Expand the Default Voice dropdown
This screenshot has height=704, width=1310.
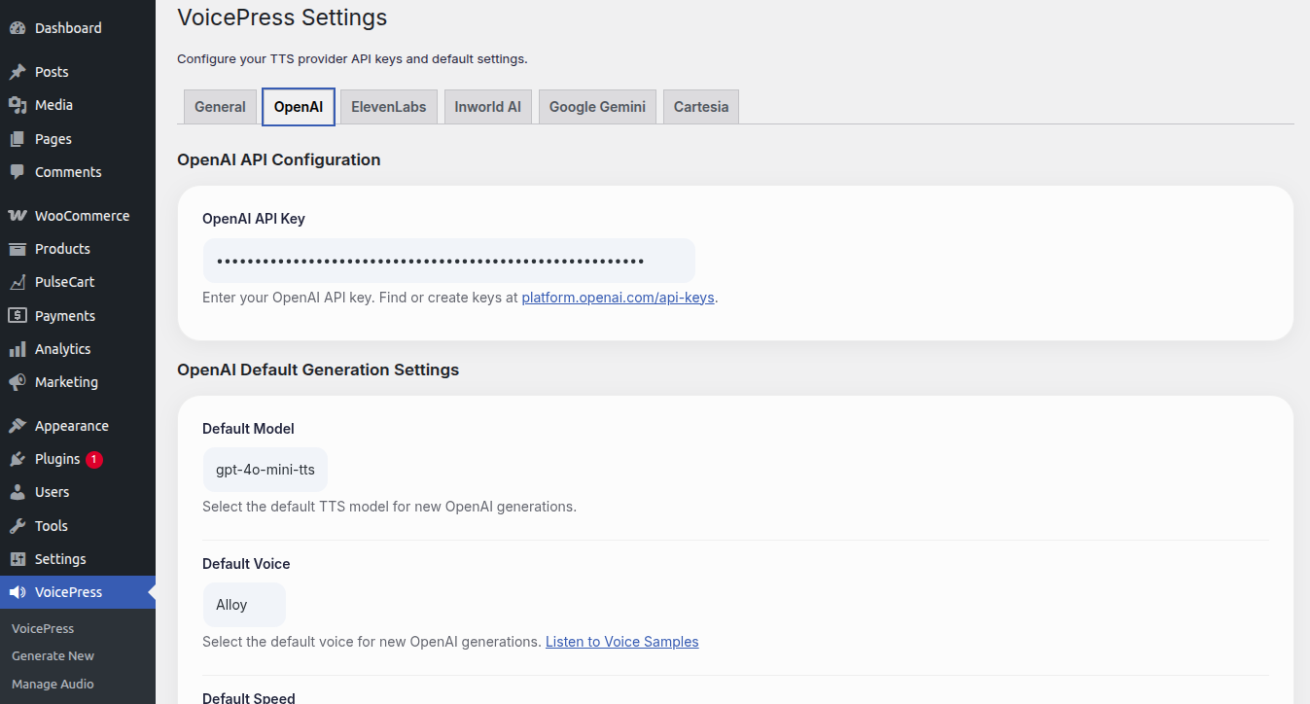click(244, 605)
